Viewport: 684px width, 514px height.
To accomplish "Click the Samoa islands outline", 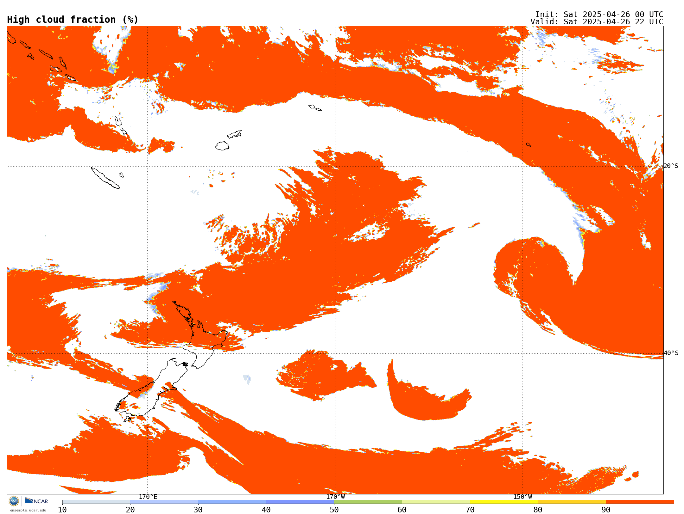I will [x=315, y=108].
